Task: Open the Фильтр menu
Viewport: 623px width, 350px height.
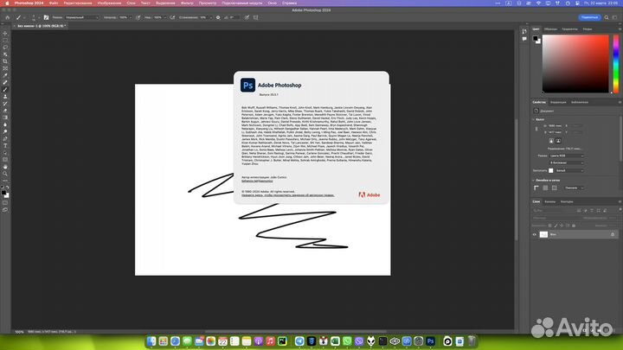Action: click(187, 3)
